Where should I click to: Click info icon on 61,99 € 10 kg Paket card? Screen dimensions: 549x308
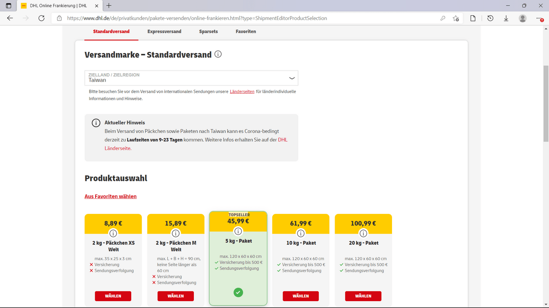click(301, 233)
